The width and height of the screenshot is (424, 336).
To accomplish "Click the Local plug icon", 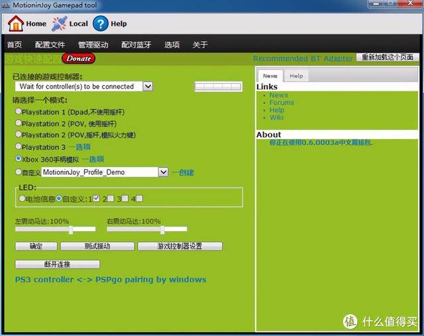I will (x=59, y=24).
